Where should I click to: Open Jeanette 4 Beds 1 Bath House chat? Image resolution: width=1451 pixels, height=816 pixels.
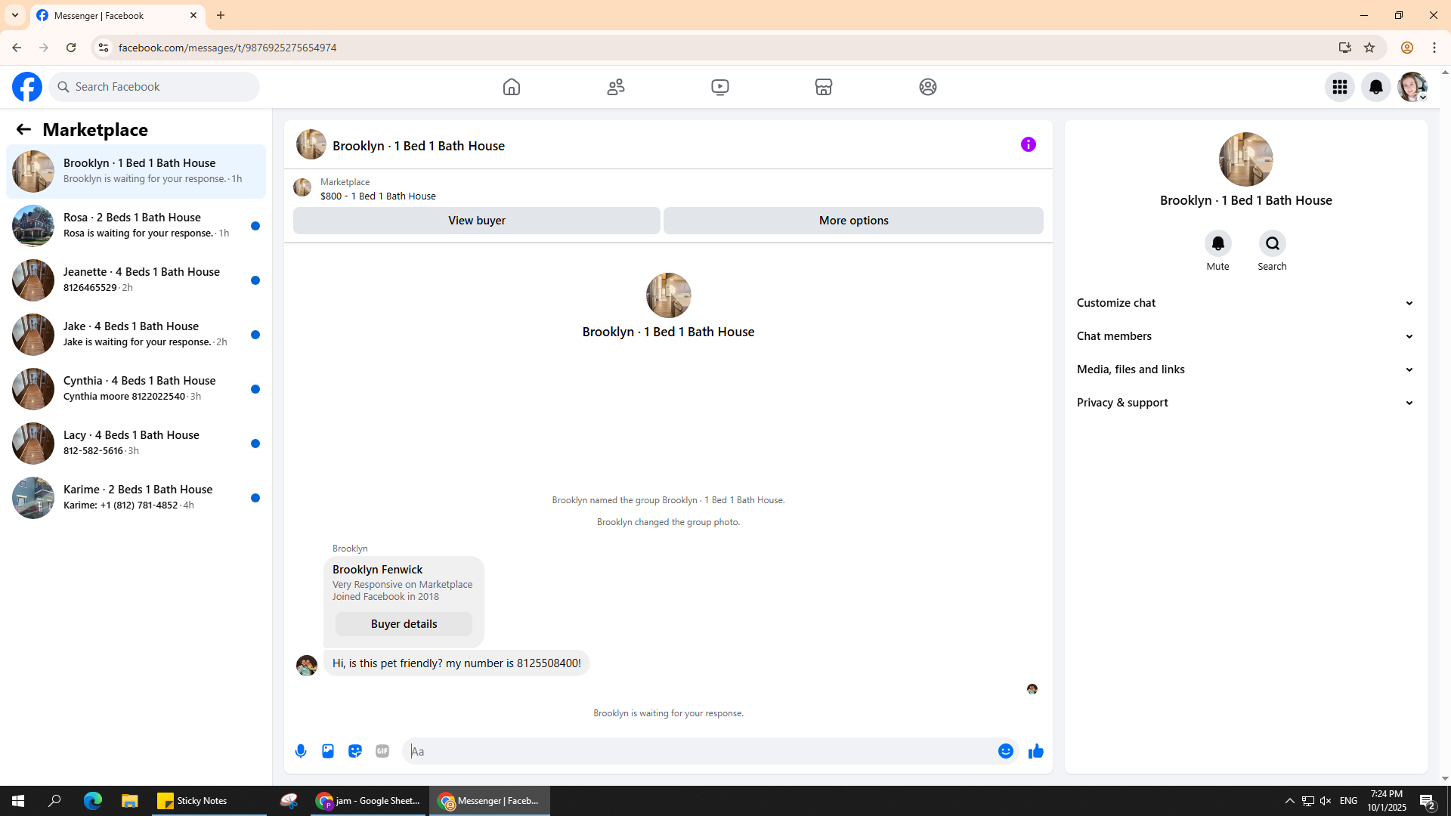(x=136, y=280)
